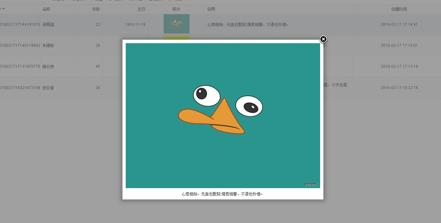Close the photo lightbox popup
441x223 pixels.
pos(323,39)
